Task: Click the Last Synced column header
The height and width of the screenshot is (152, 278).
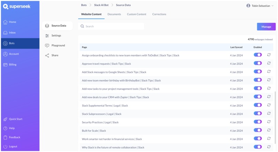Action: 236,47
